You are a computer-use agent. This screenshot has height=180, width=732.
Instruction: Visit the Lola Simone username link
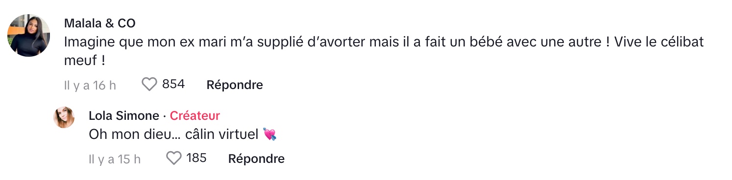click(124, 116)
